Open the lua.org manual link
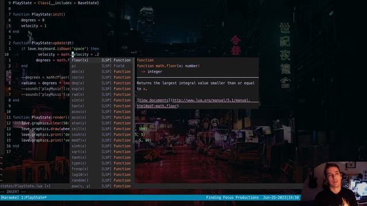The image size is (367, 206). (198, 103)
